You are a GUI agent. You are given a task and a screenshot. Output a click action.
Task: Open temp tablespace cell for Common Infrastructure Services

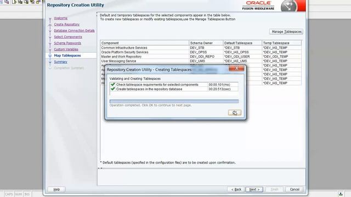[281, 48]
